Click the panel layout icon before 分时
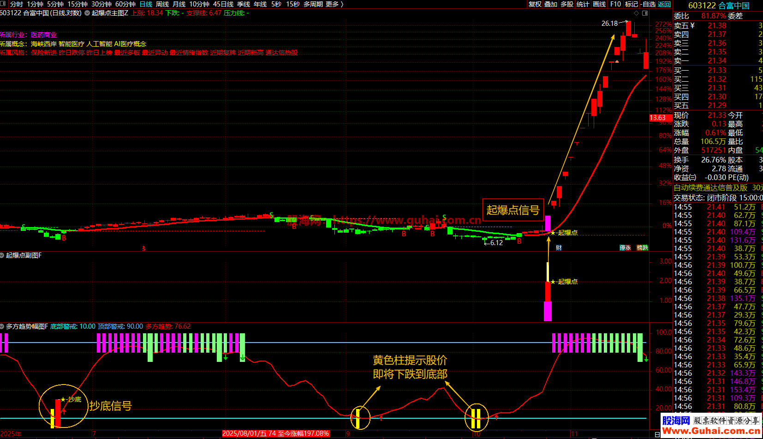 [x=4, y=4]
